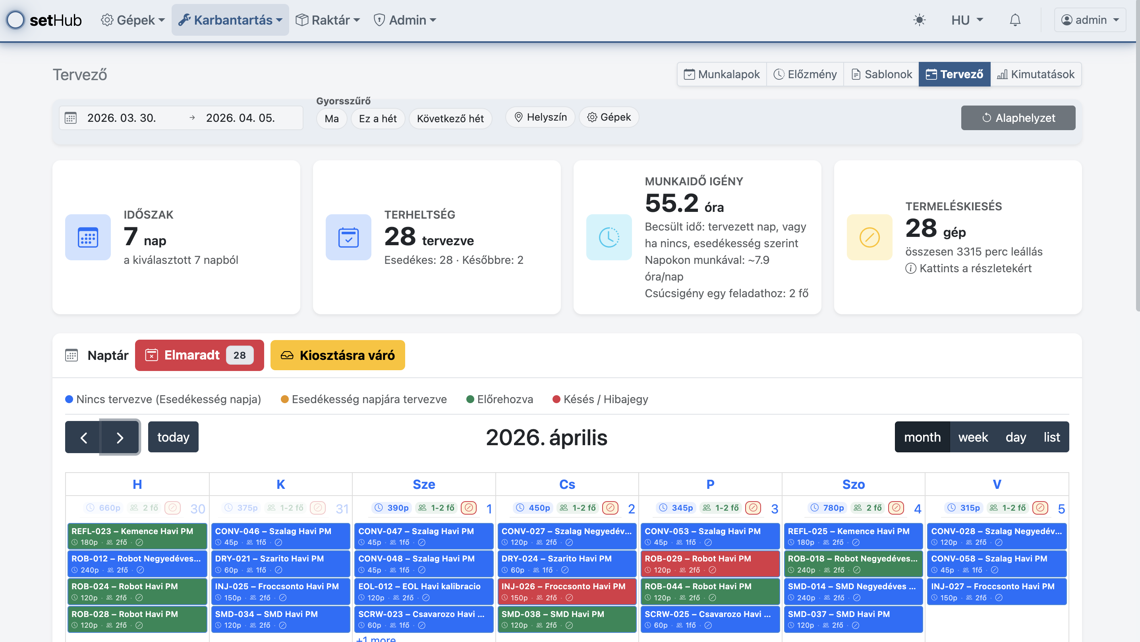Click the calendar icon in date range field
This screenshot has width=1140, height=642.
click(71, 118)
